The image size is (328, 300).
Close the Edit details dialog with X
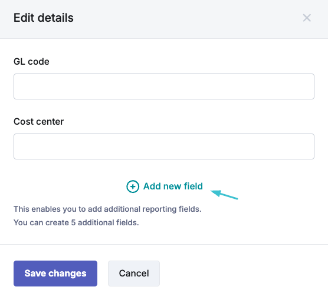(307, 18)
